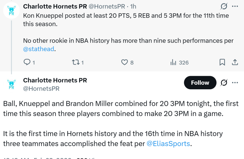
Task: Repost the Kon Knueppel stats tweet
Action: click(75, 62)
